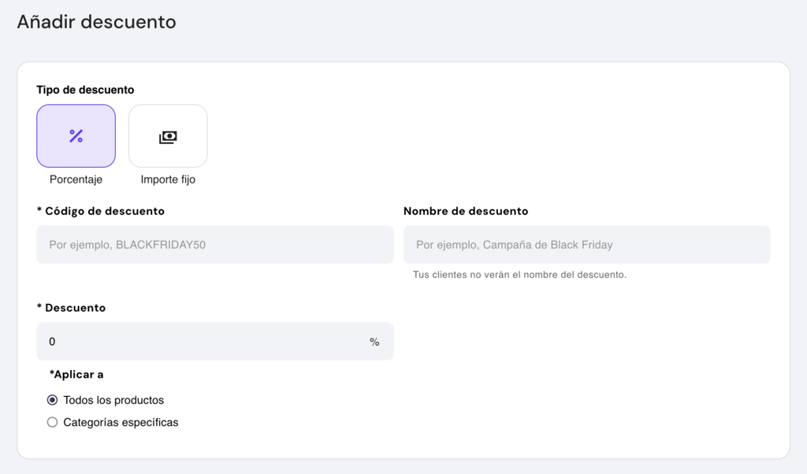The height and width of the screenshot is (474, 807).
Task: Select the banknote icon for Importe fijo
Action: coord(168,135)
